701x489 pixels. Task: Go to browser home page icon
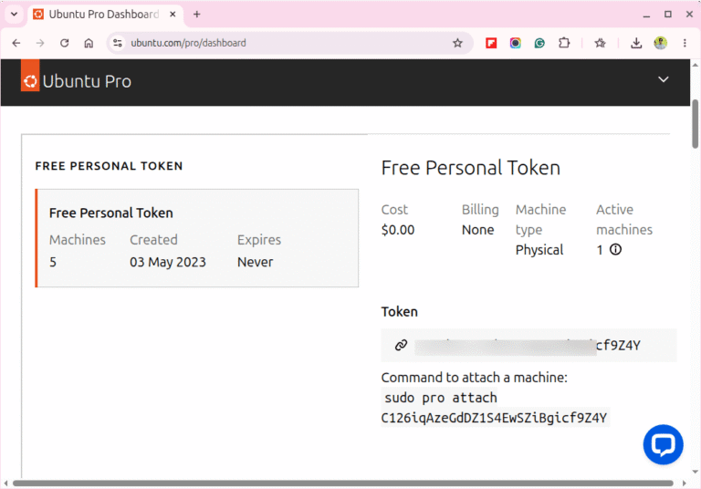(89, 43)
